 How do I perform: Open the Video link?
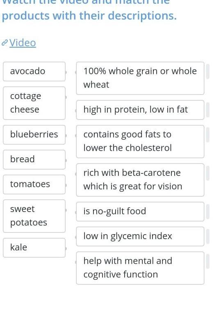(x=23, y=43)
